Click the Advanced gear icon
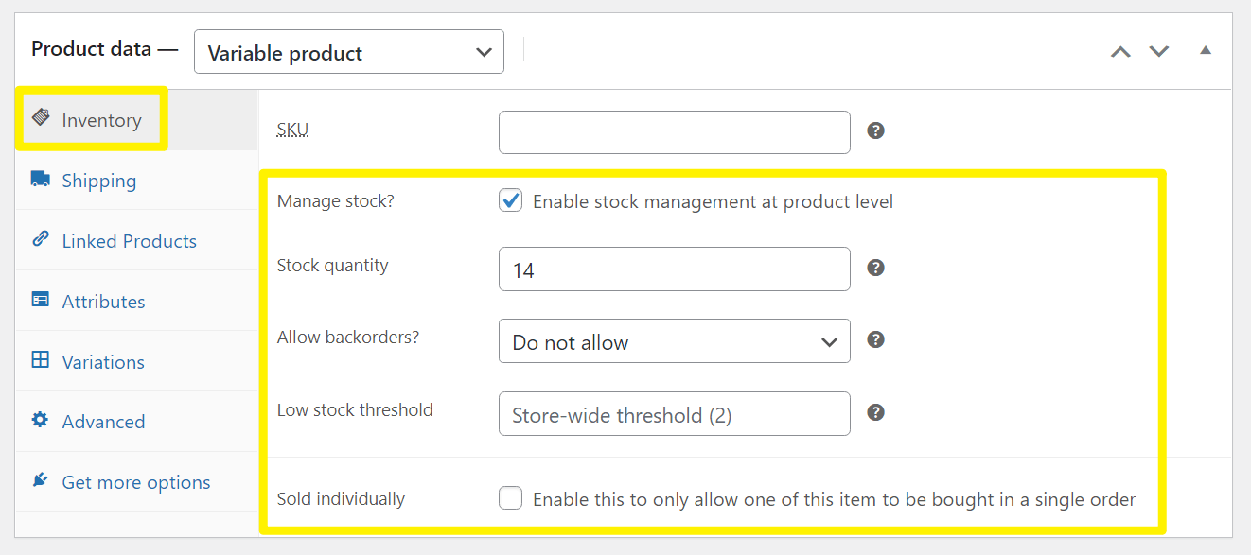 click(x=40, y=419)
